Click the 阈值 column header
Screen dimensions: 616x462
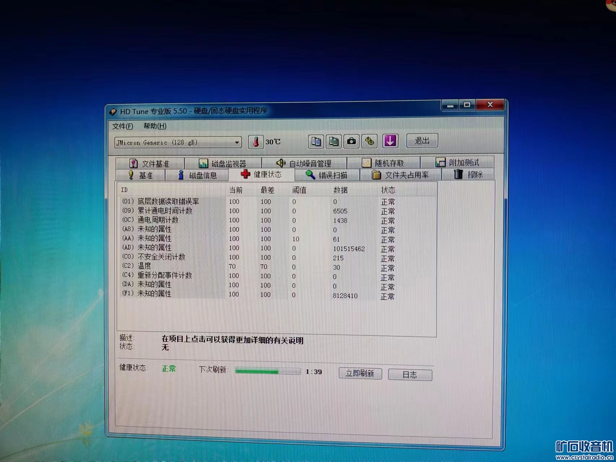(x=299, y=190)
